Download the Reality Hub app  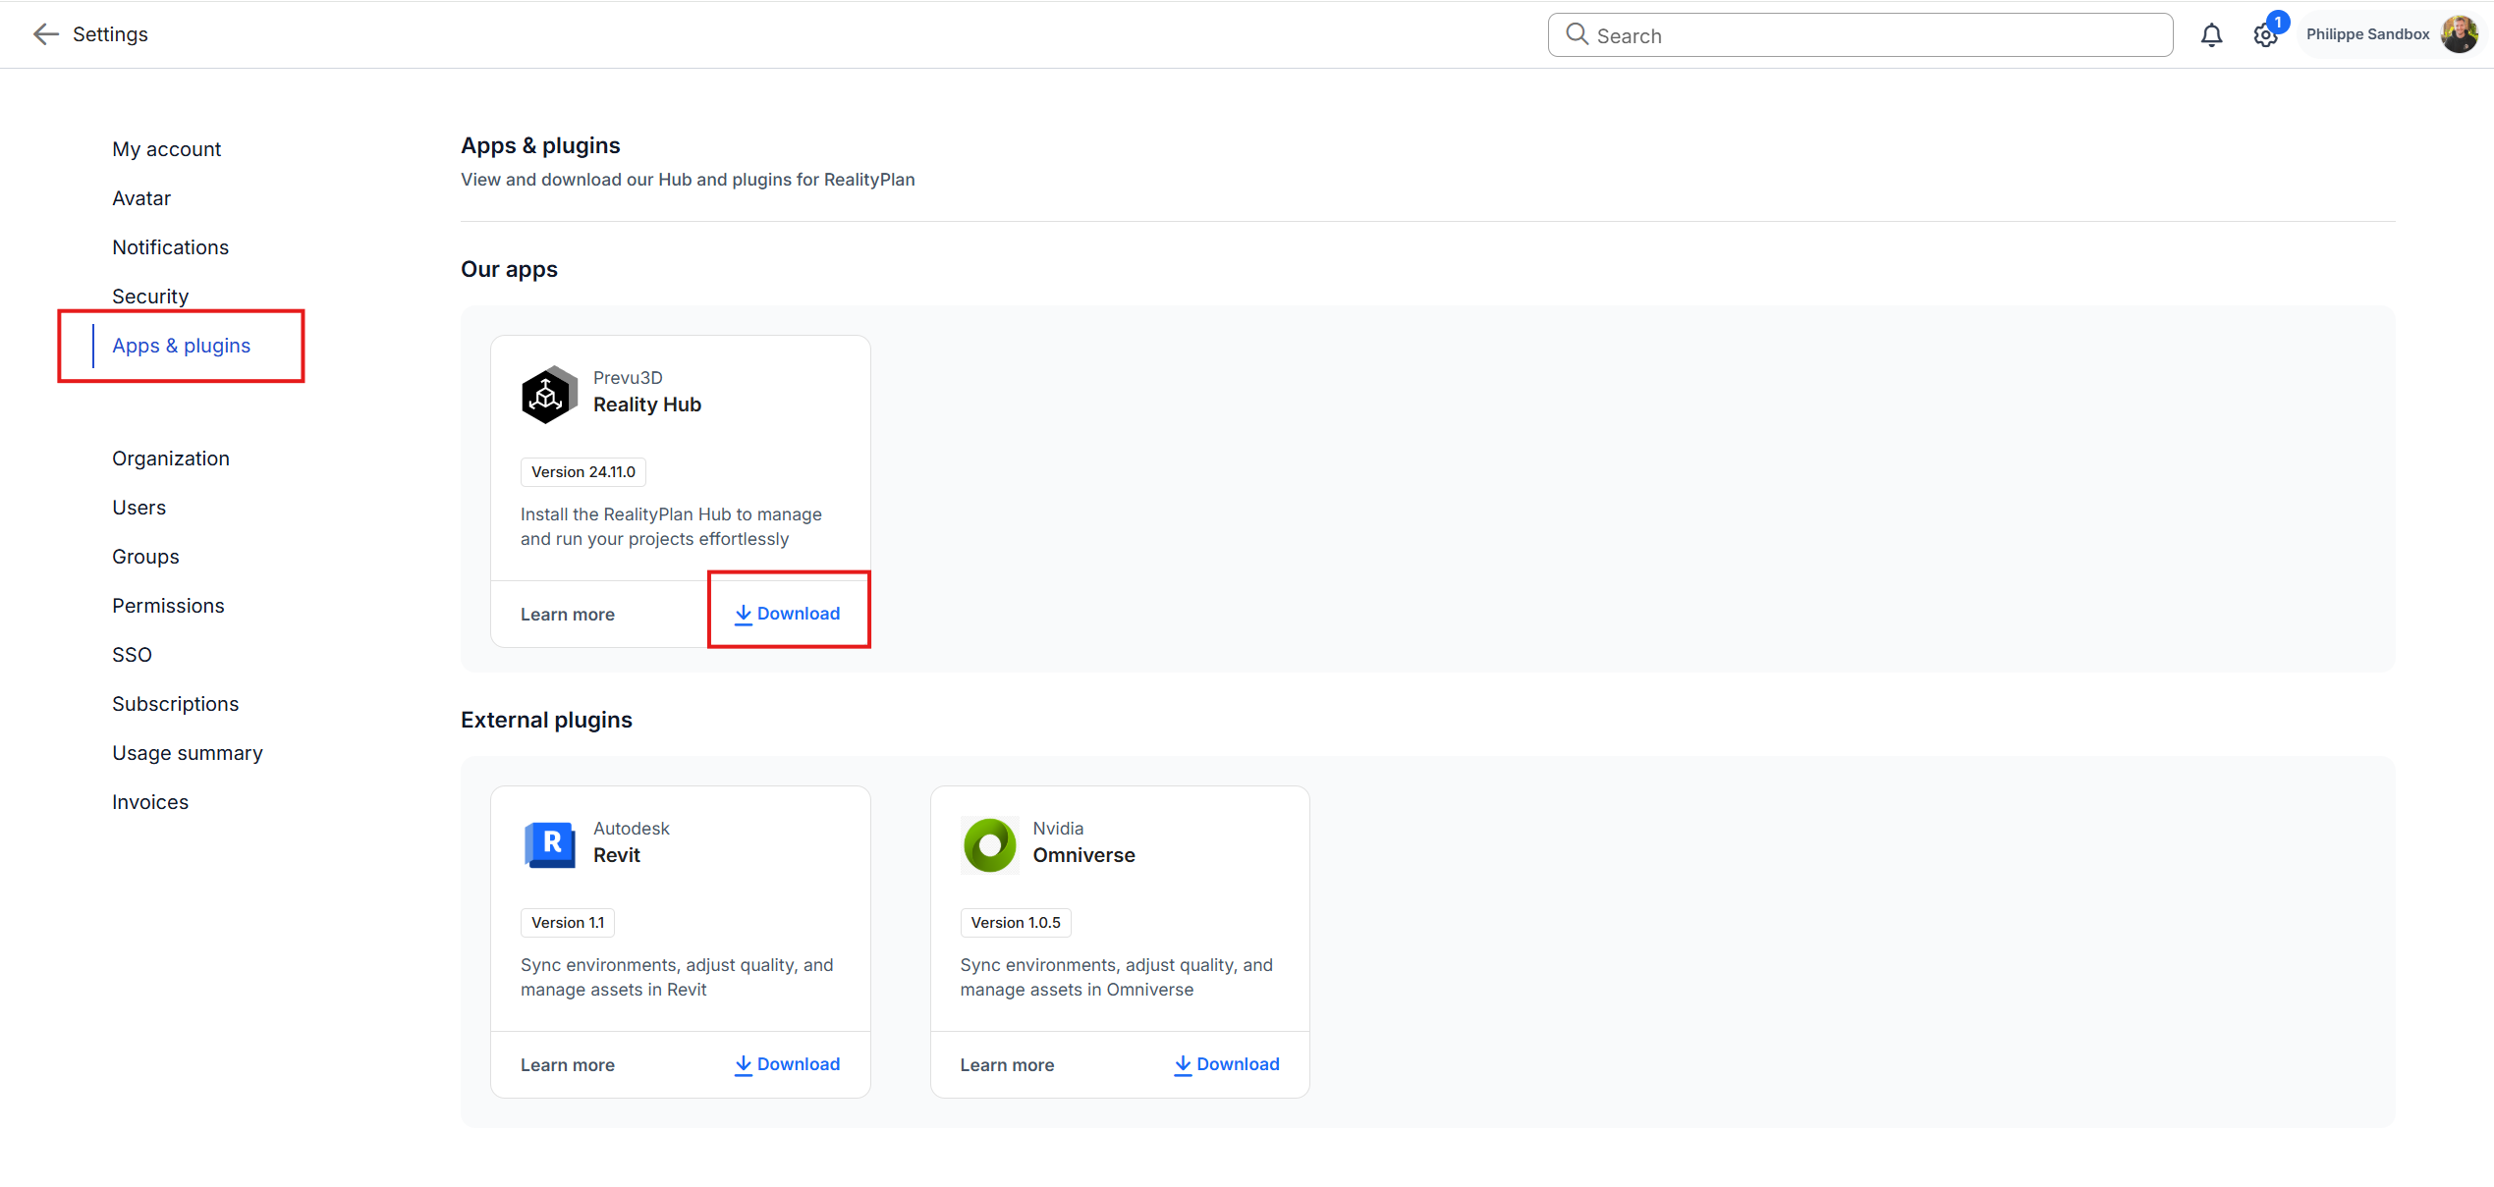coord(788,614)
